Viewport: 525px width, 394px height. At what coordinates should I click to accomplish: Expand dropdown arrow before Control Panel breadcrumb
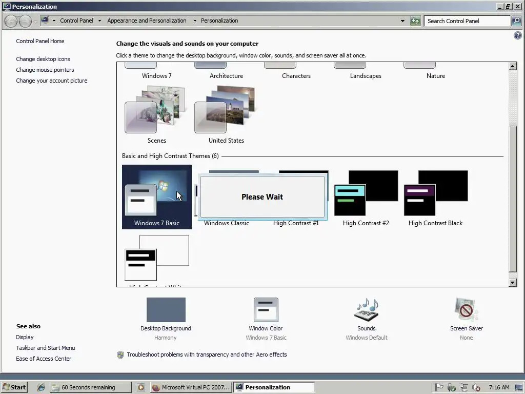pos(54,21)
